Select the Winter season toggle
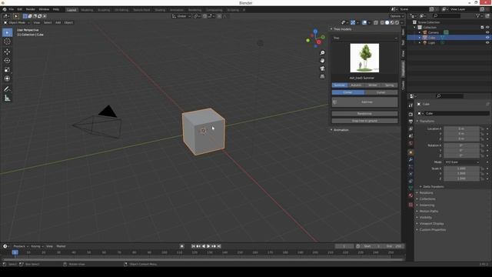492x277 pixels. [373, 85]
